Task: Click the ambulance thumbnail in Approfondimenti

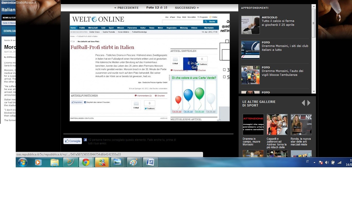Action: pyautogui.click(x=250, y=75)
